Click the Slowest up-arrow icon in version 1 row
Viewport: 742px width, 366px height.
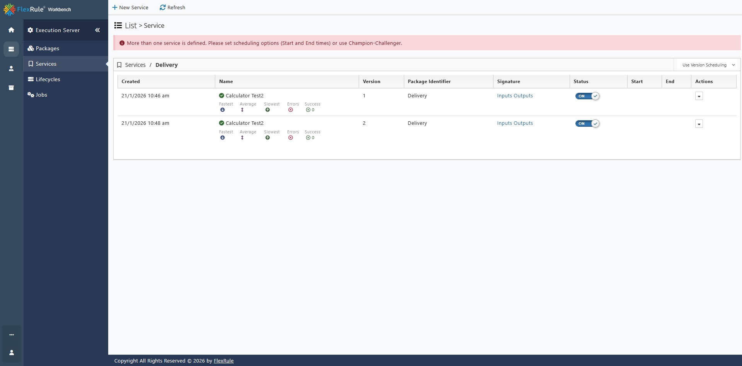(x=267, y=110)
